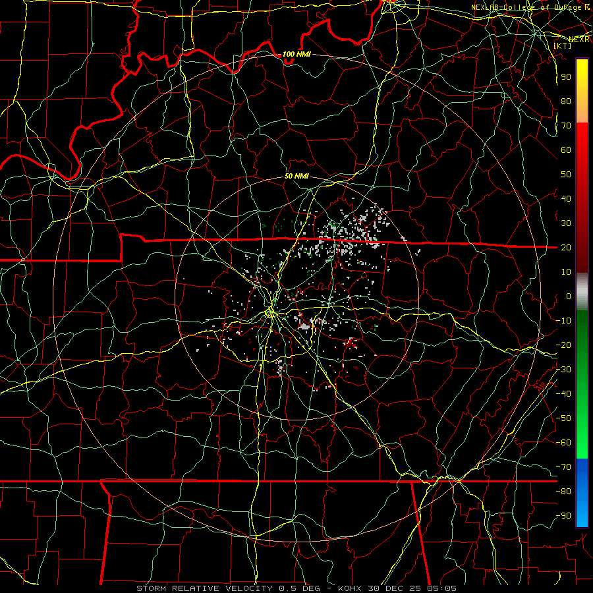Click the 80 value on color scale
The image size is (593, 593).
click(566, 101)
